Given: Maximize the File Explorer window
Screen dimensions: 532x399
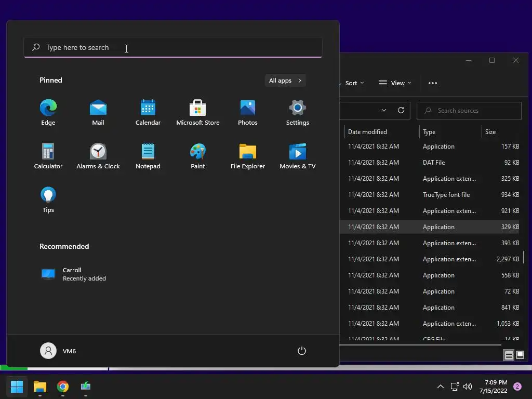Looking at the screenshot, I should (x=492, y=60).
